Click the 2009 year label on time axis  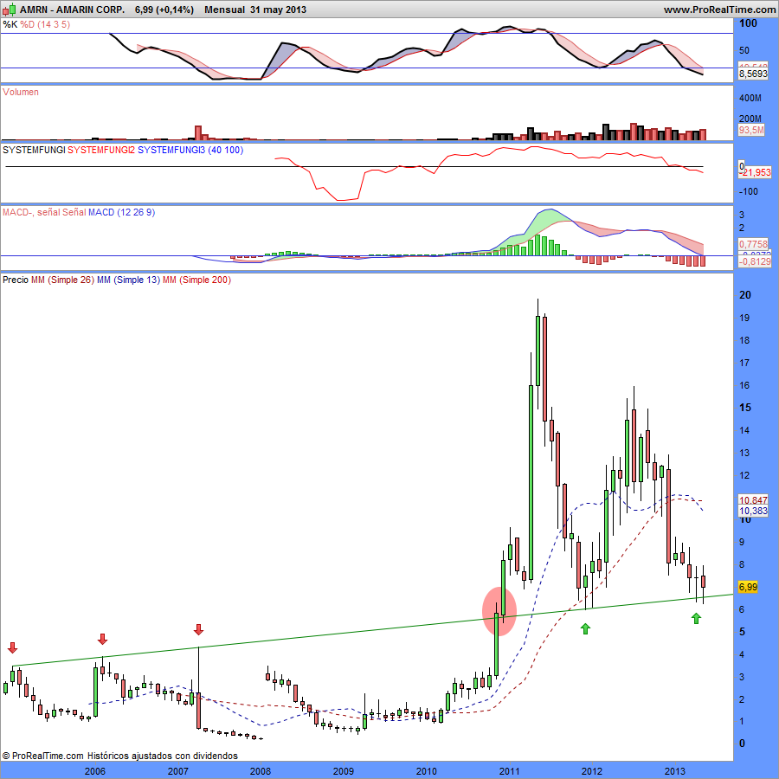click(x=344, y=771)
